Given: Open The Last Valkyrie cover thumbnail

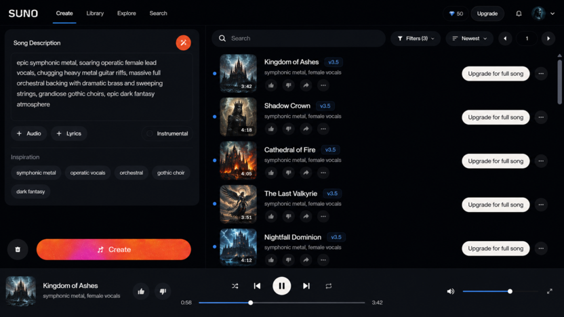Looking at the screenshot, I should pyautogui.click(x=238, y=204).
